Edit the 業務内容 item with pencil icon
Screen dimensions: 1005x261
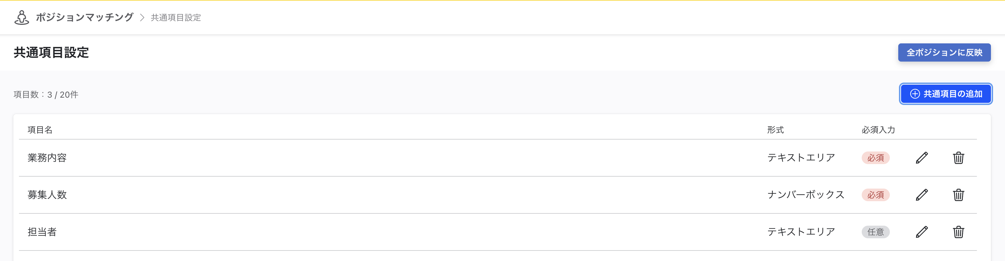point(921,158)
